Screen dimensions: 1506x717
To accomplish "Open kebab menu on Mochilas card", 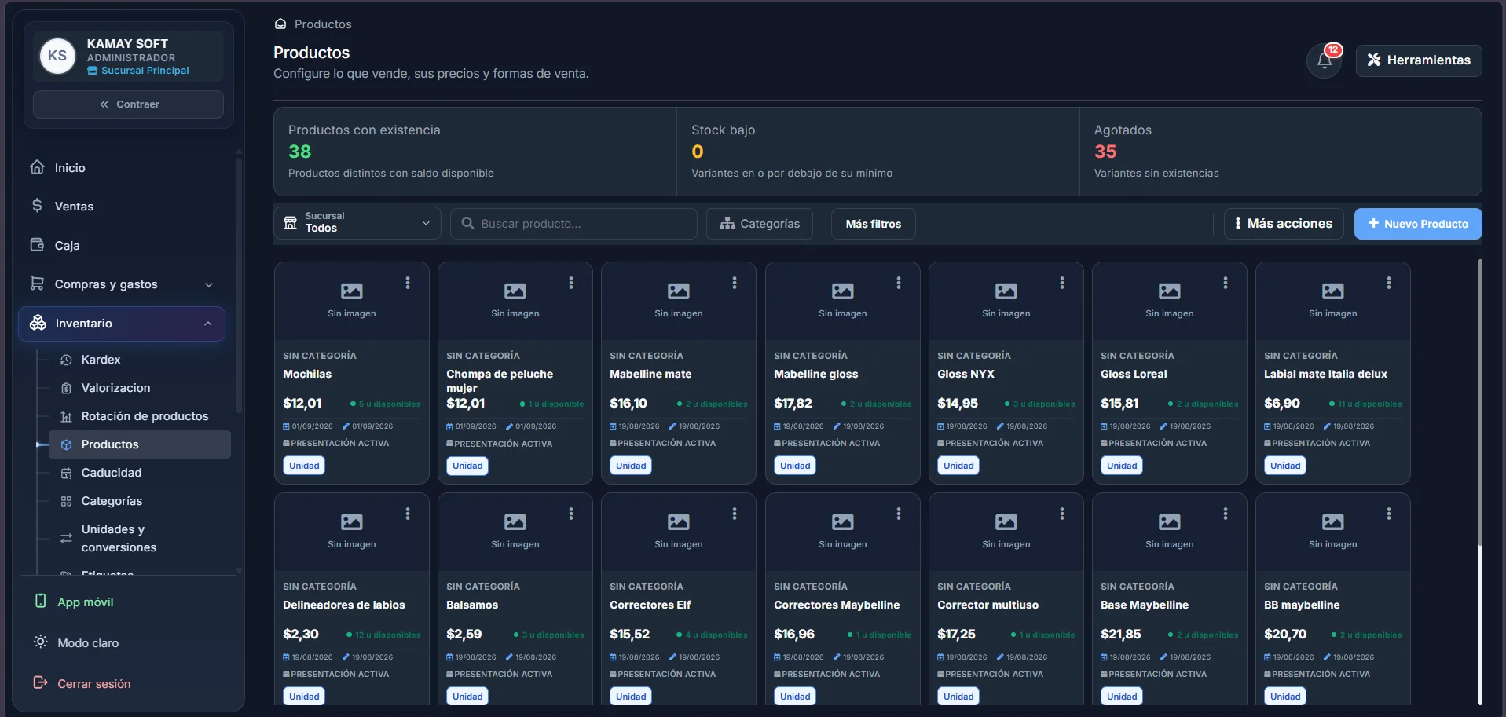I will click(408, 283).
